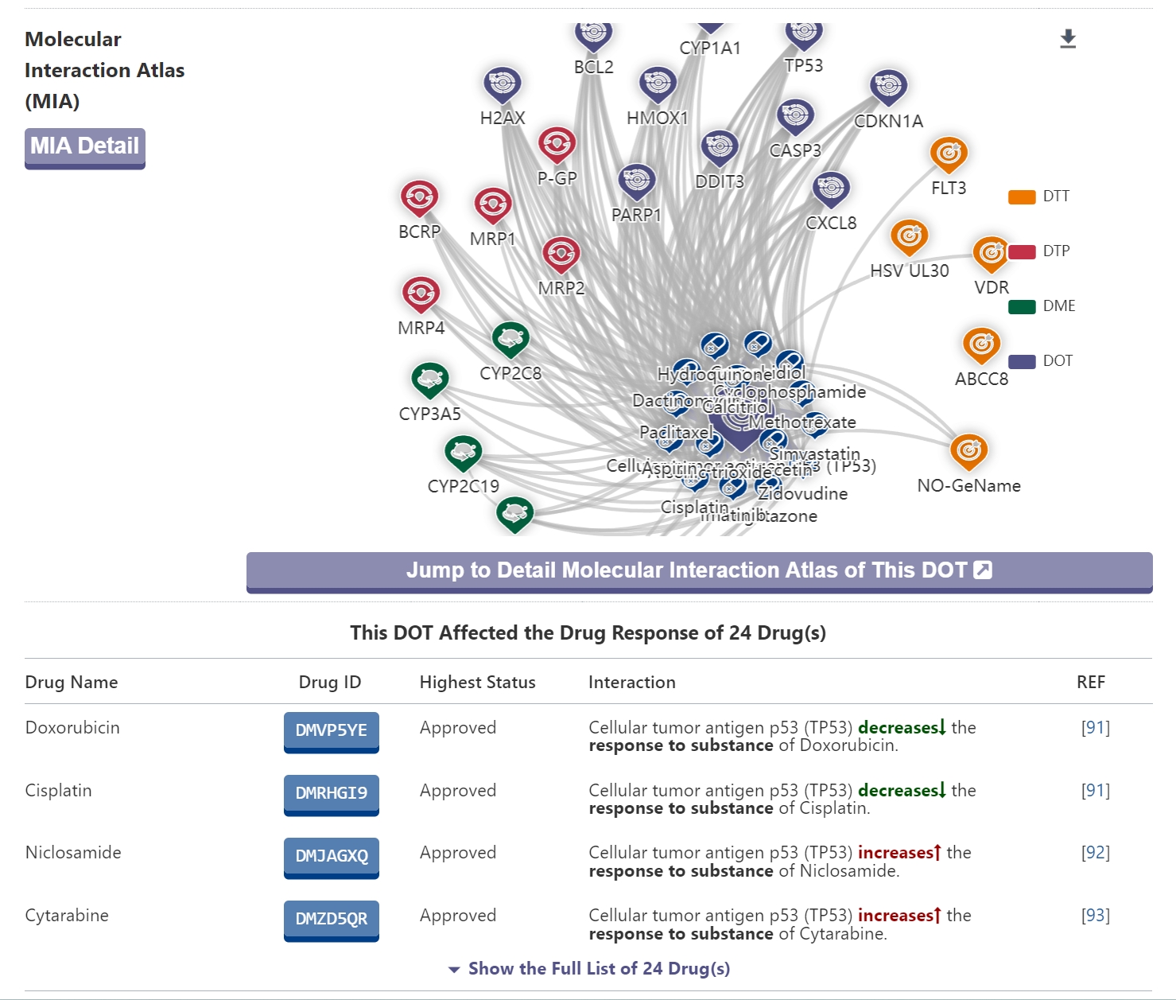Select the H2AX node icon
The image size is (1176, 1000).
(502, 84)
